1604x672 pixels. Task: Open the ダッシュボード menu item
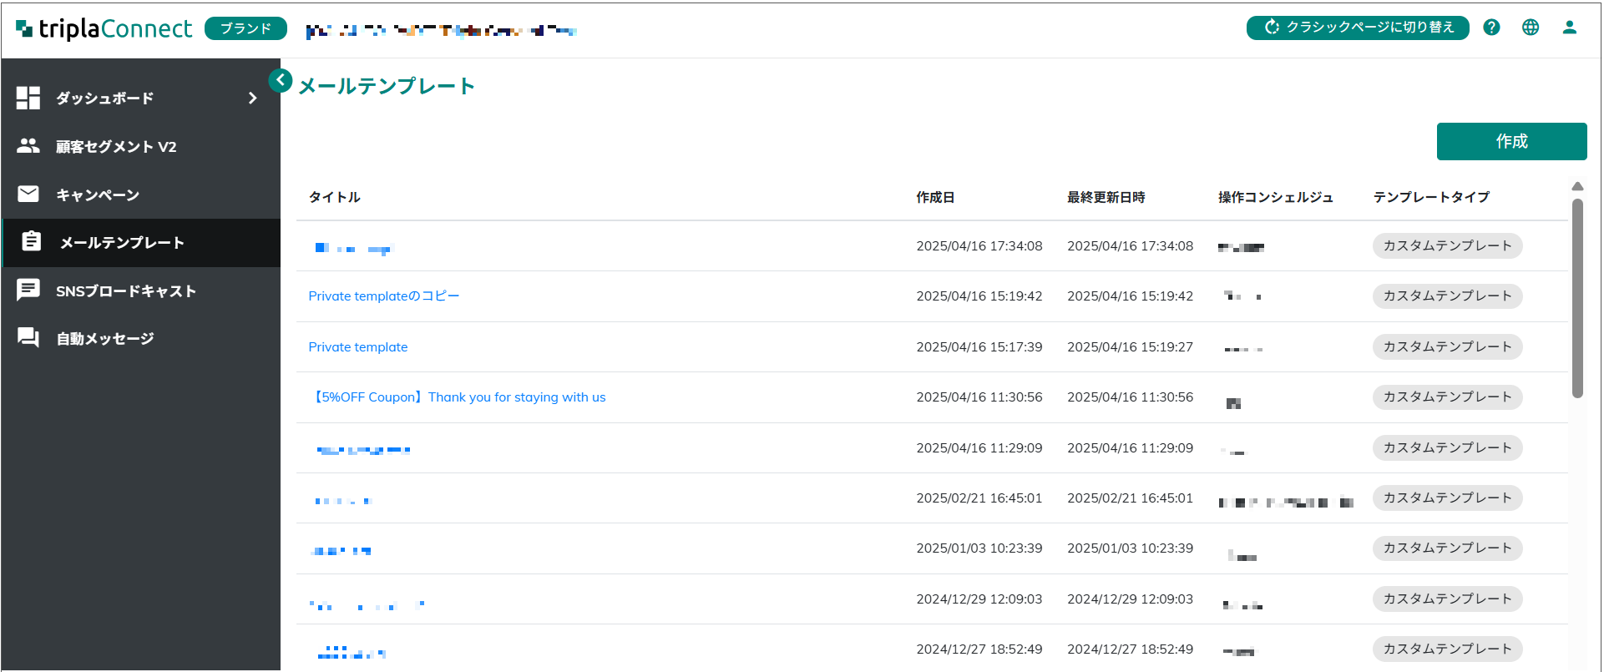(x=140, y=99)
